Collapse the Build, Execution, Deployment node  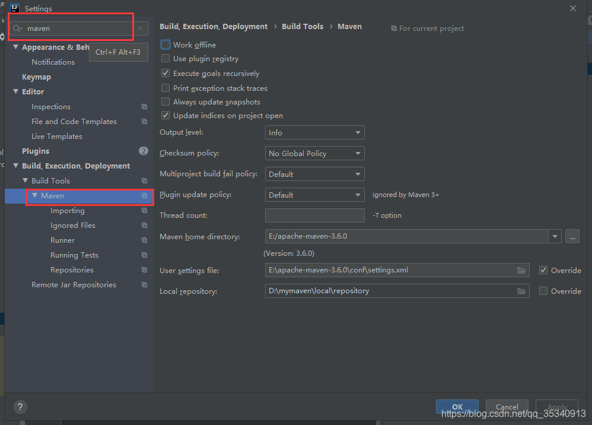click(15, 166)
